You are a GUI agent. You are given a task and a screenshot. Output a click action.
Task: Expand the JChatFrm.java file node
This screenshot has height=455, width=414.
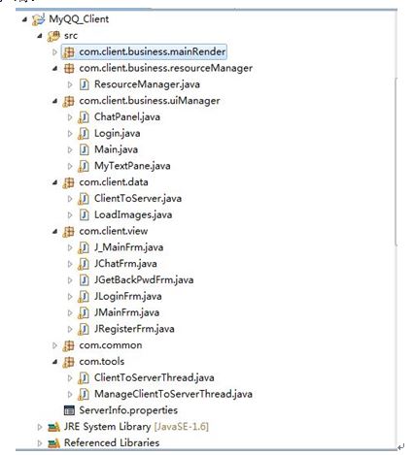click(70, 264)
